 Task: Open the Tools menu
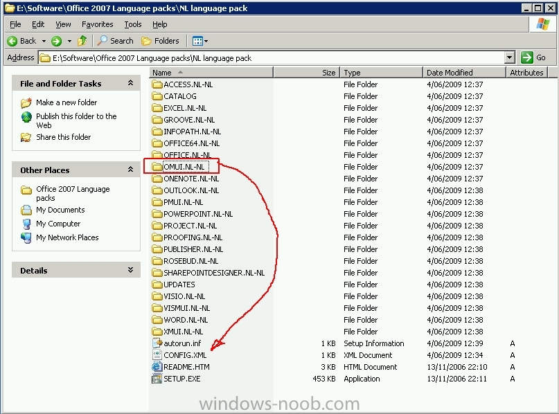[x=132, y=24]
